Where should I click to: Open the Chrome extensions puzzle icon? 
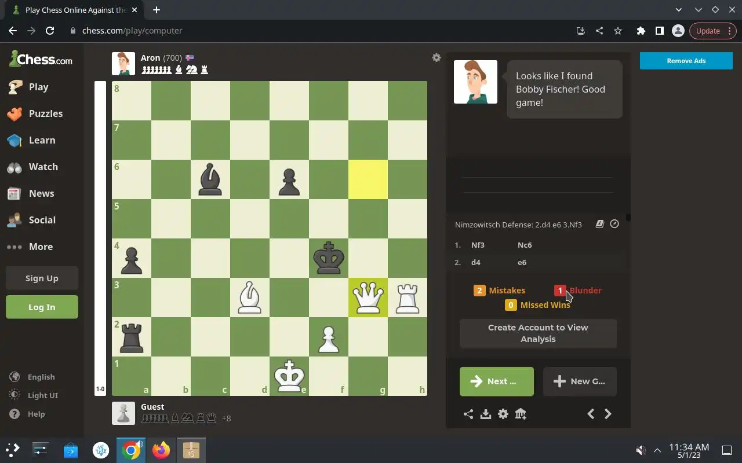[x=641, y=31]
